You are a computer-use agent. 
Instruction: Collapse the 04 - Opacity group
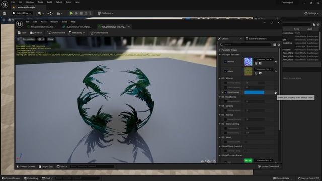pos(220,106)
